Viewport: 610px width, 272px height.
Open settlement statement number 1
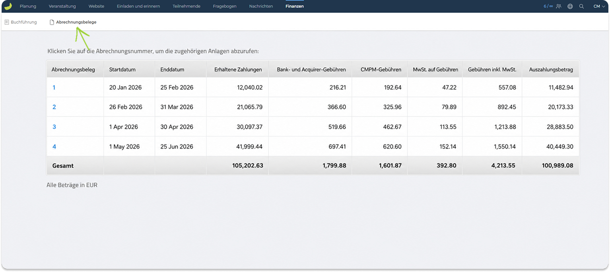tap(54, 87)
